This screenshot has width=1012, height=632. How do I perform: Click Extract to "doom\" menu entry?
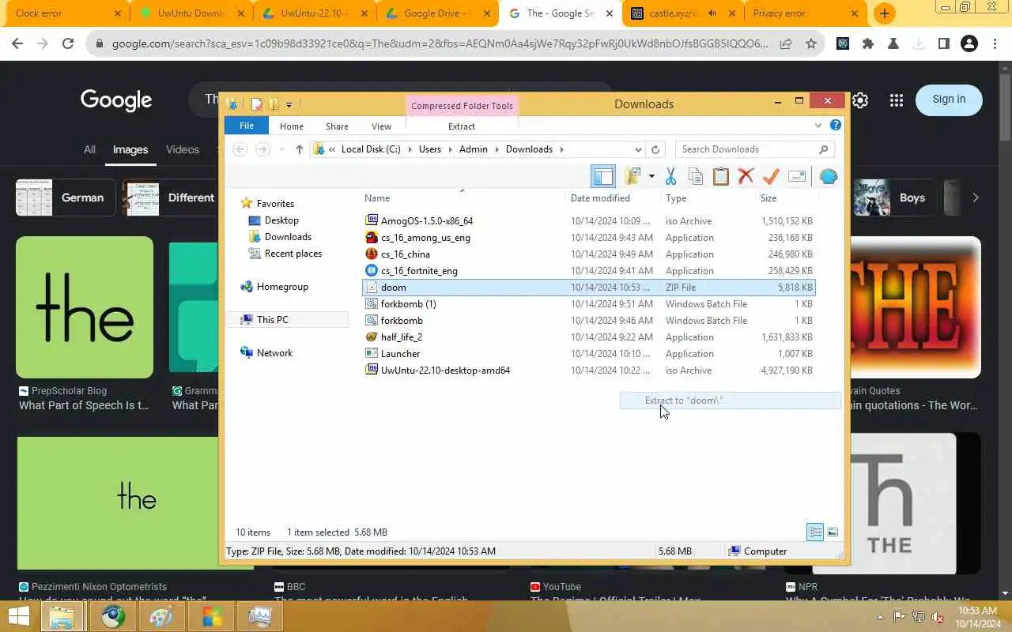point(730,401)
